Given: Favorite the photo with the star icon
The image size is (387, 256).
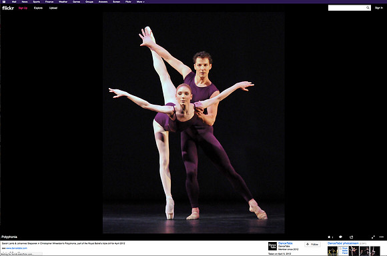Looking at the screenshot, I should (x=329, y=237).
